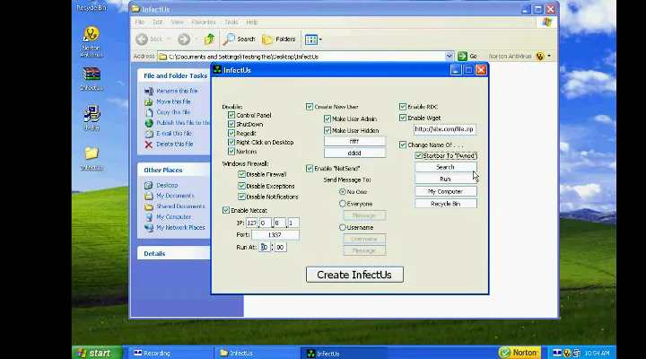Click the Create InfectUs button
Image resolution: width=646 pixels, height=359 pixels.
[354, 275]
